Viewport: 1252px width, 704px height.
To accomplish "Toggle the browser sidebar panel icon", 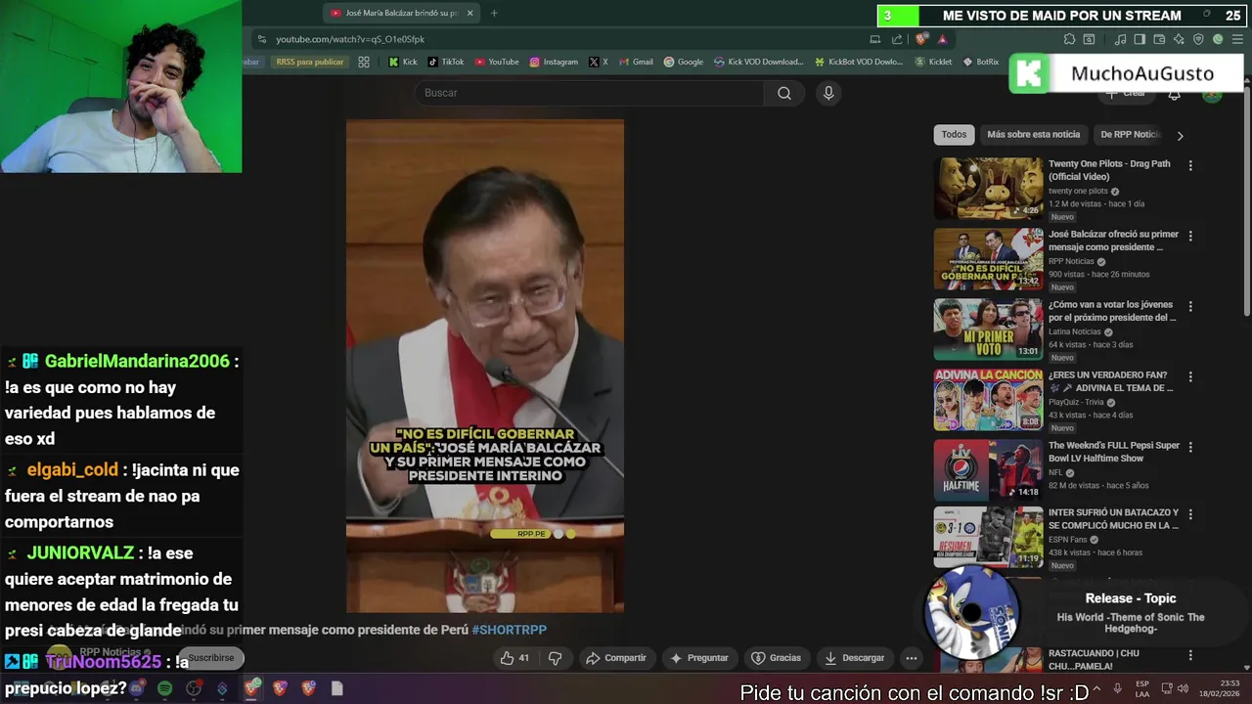I will point(1140,39).
